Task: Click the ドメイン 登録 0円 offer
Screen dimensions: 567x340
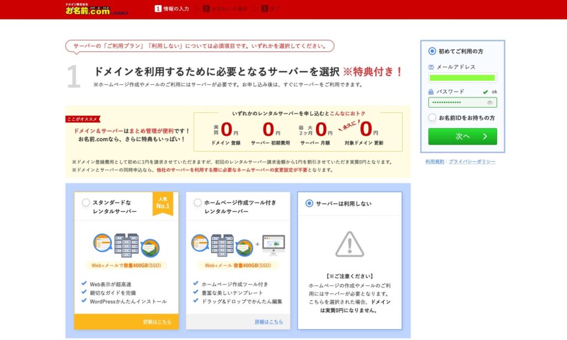Action: click(x=226, y=133)
